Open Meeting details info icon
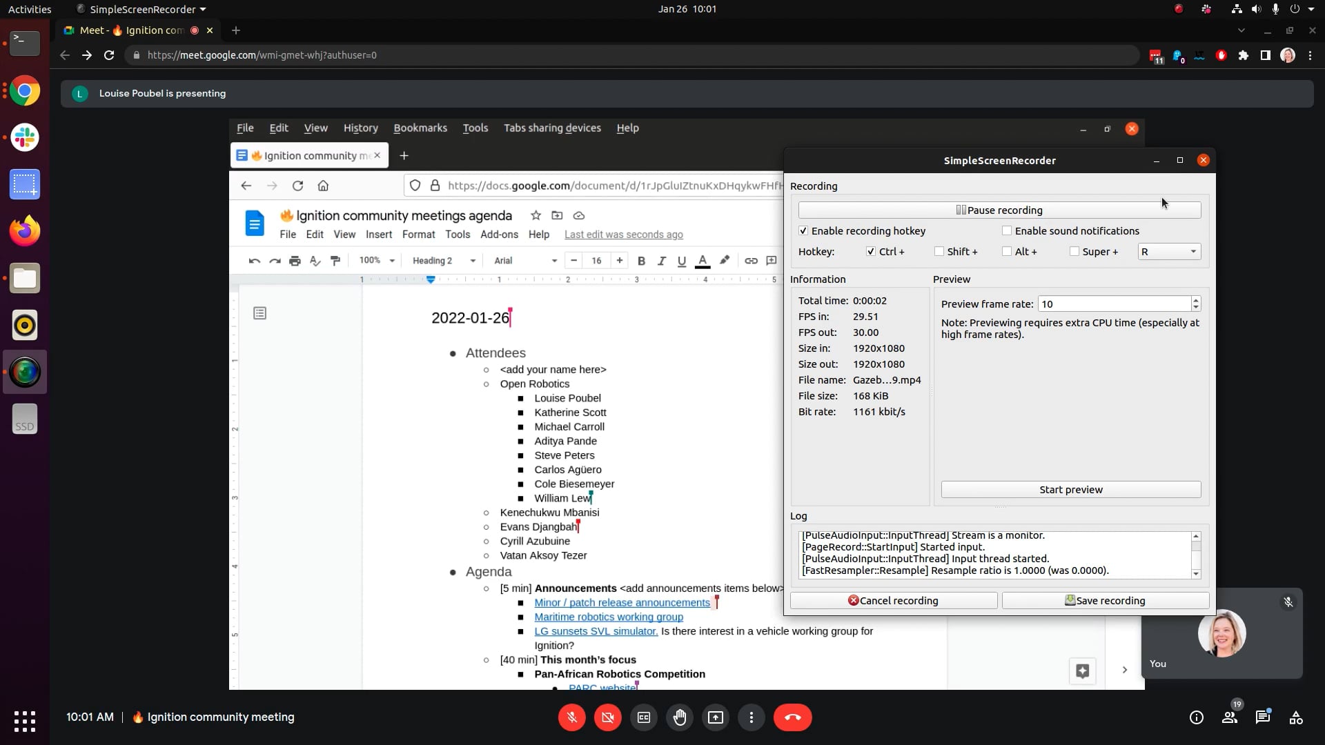Image resolution: width=1325 pixels, height=745 pixels. (1197, 717)
